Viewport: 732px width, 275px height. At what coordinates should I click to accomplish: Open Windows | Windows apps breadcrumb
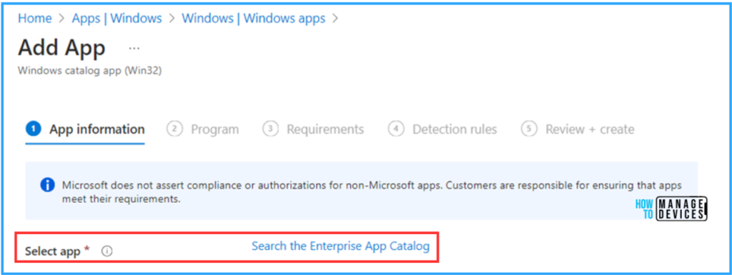[x=254, y=19]
